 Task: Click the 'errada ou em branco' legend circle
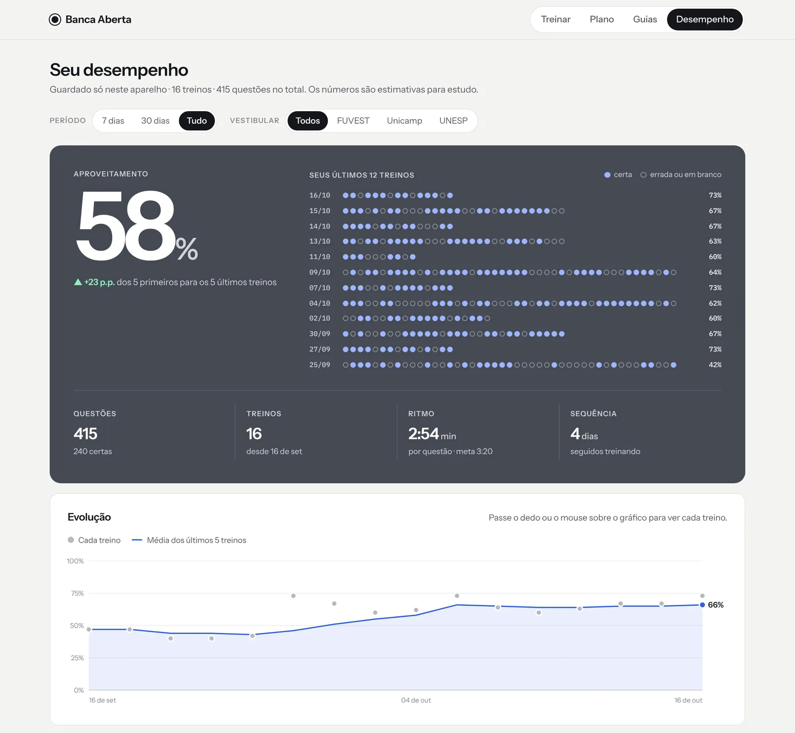pyautogui.click(x=643, y=175)
